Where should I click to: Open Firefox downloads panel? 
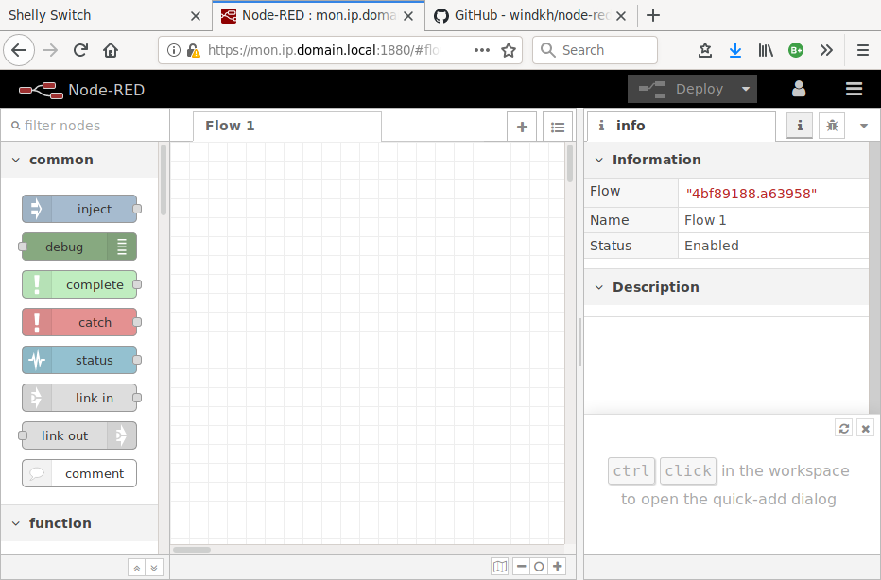pos(734,50)
